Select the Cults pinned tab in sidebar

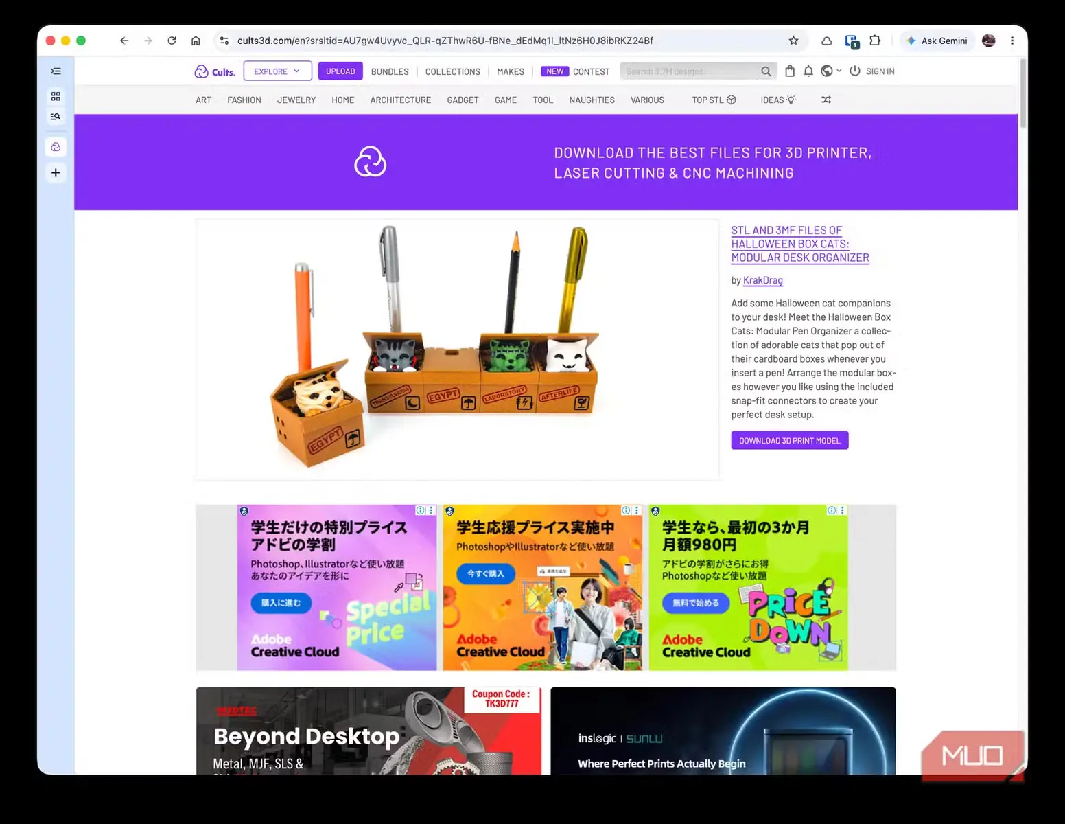56,147
